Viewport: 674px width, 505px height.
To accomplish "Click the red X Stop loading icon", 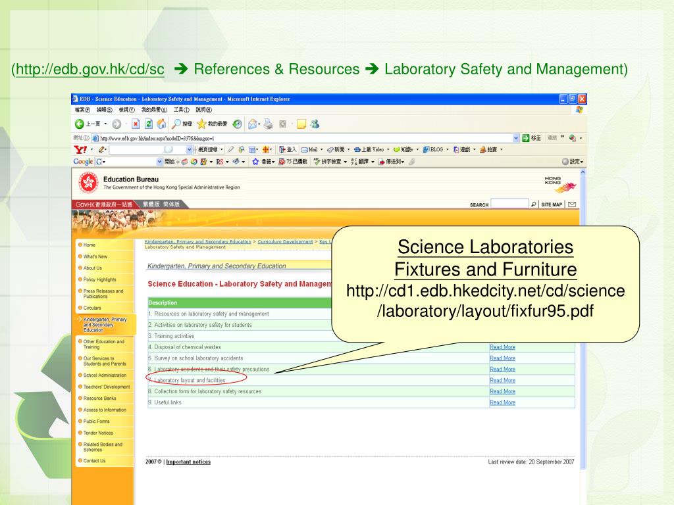I will pos(136,124).
